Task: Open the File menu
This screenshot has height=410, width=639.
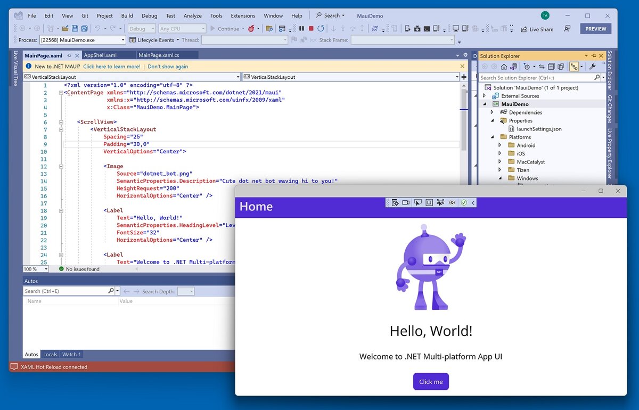Action: click(32, 15)
